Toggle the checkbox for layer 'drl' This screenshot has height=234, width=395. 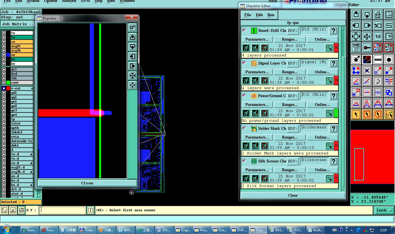[x=4, y=69]
